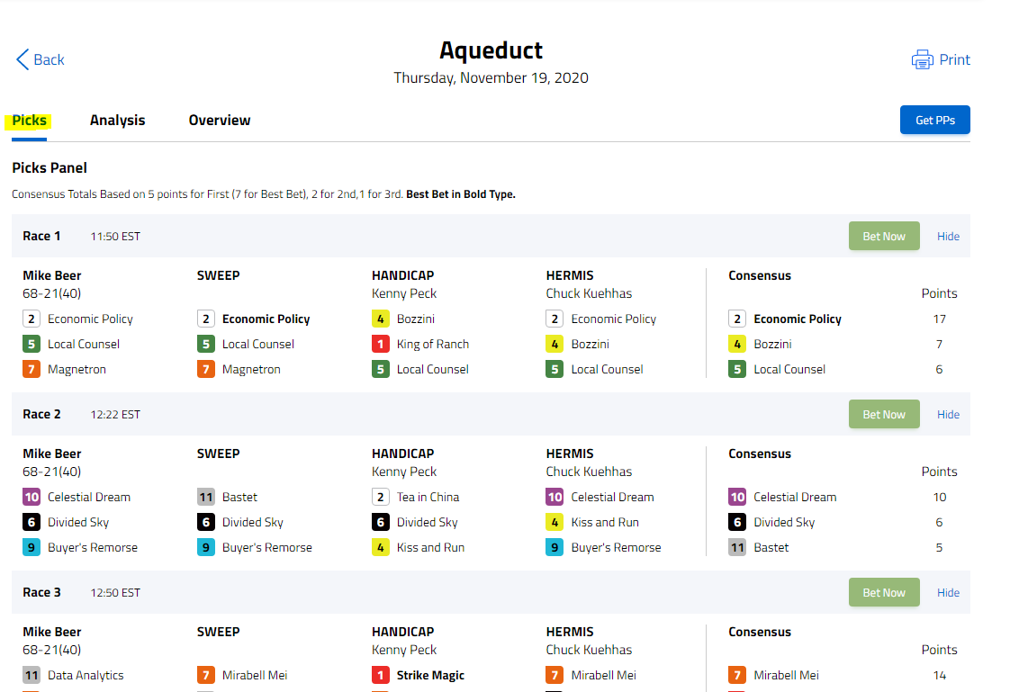Image resolution: width=1019 pixels, height=692 pixels.
Task: Click the printer icon
Action: 922,59
